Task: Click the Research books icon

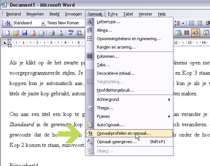Action: [79, 33]
